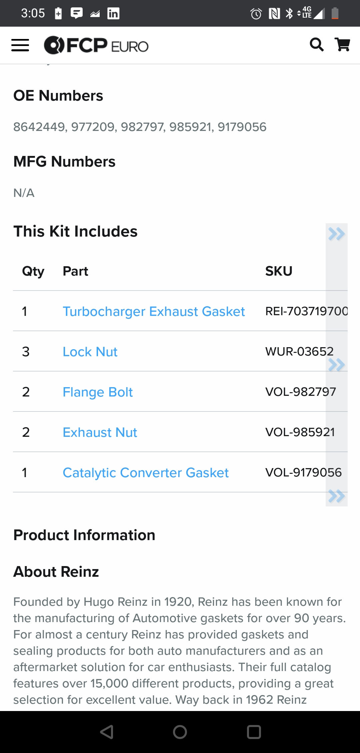Viewport: 360px width, 753px height.
Task: Open the hamburger navigation menu
Action: pos(20,45)
